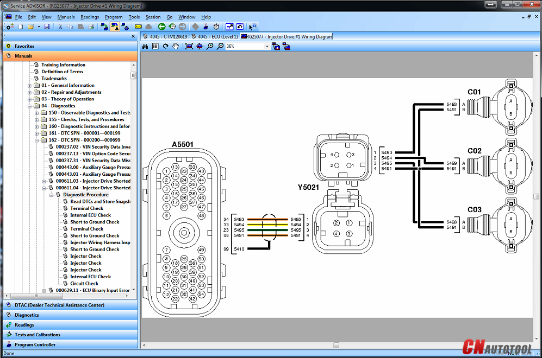The image size is (542, 358).
Task: Select the Trademarks tree item
Action: point(54,79)
